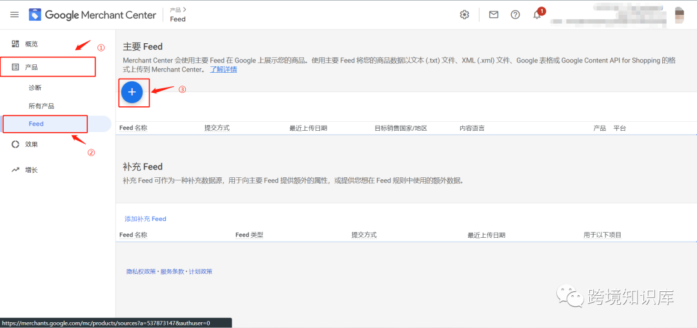The height and width of the screenshot is (328, 697).
Task: Click the 补充 Feed table's 提交方式 column header
Action: (x=364, y=235)
